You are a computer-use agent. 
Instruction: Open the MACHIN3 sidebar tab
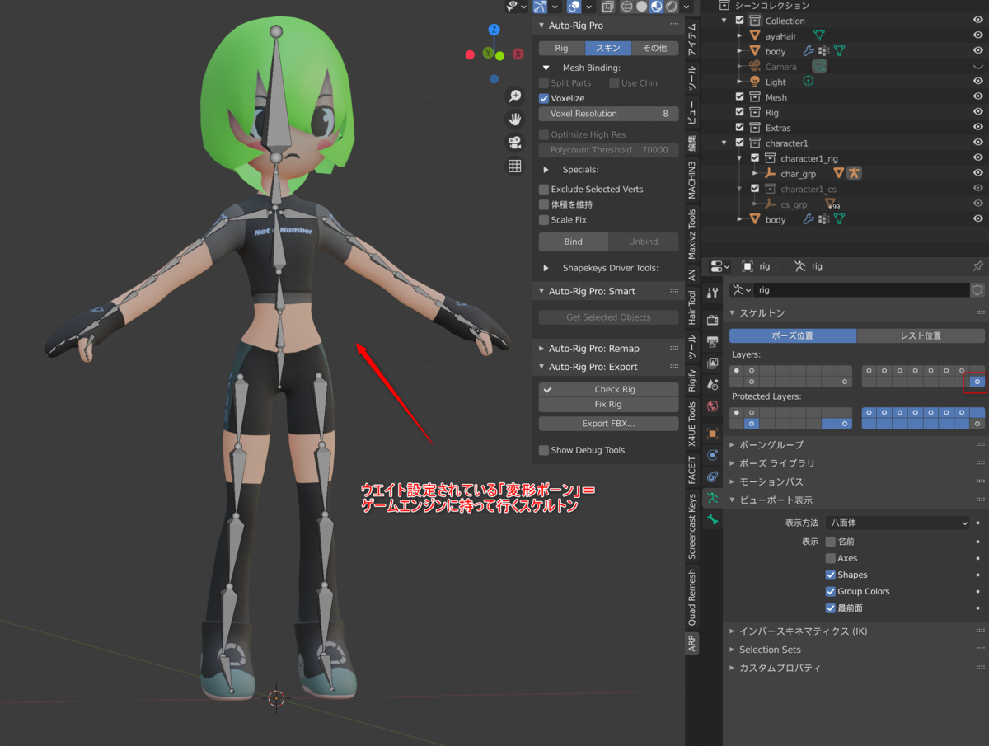(x=692, y=180)
